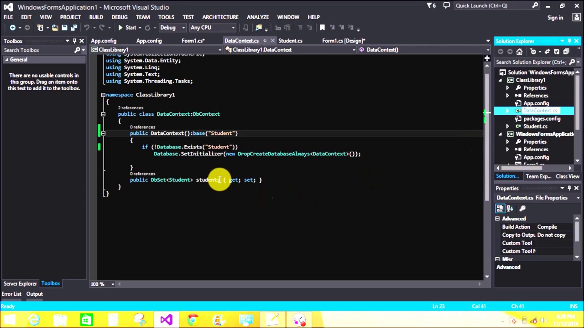The width and height of the screenshot is (584, 328).
Task: Click the Save All icon in toolbar
Action: (x=74, y=28)
